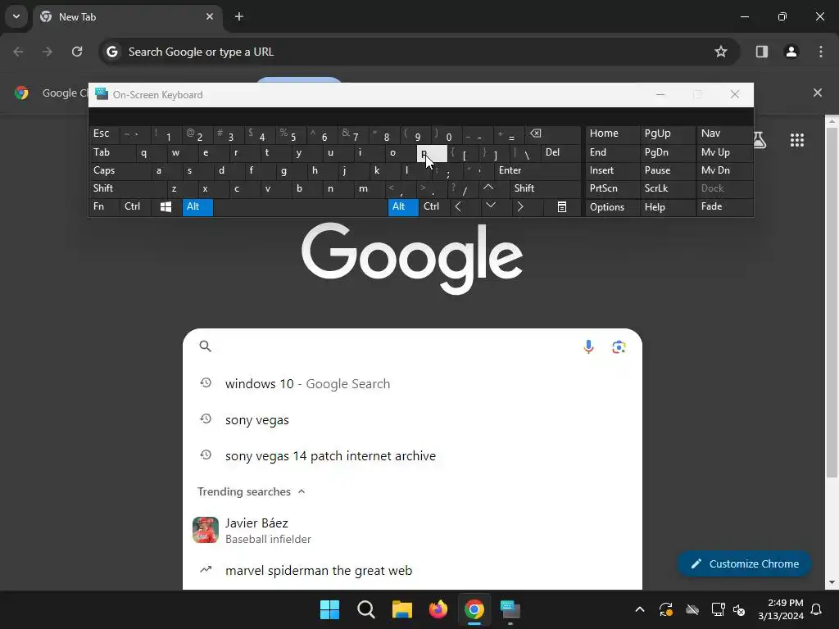The height and width of the screenshot is (629, 839).
Task: Click the Del key on On-Screen Keyboard
Action: (x=560, y=153)
